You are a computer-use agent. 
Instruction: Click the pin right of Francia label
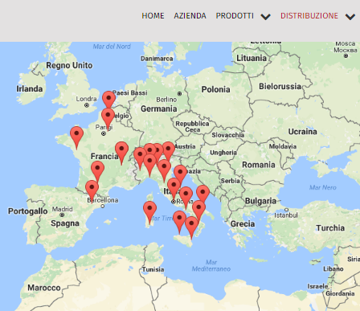tap(121, 153)
